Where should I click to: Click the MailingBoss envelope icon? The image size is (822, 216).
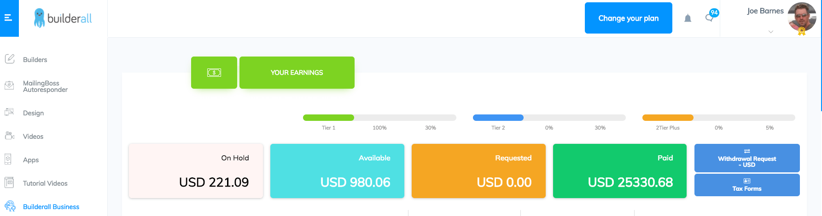tap(9, 85)
